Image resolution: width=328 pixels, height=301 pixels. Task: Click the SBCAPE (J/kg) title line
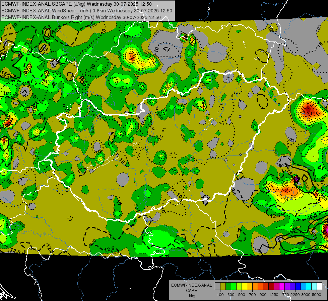pos(76,4)
